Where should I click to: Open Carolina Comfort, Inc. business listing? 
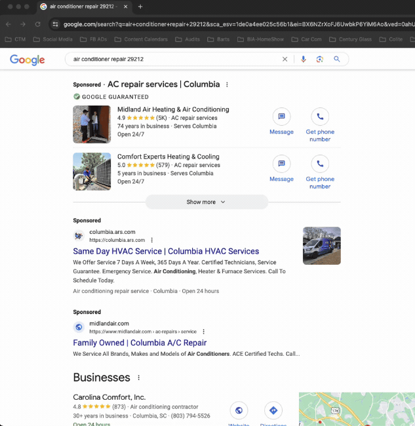[x=109, y=397]
